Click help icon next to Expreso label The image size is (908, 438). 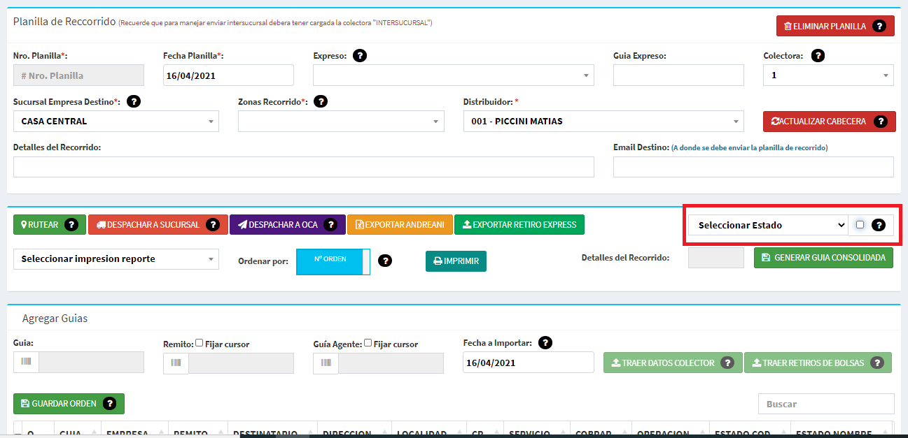[360, 56]
